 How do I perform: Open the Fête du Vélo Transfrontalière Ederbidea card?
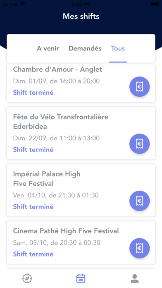click(x=81, y=133)
